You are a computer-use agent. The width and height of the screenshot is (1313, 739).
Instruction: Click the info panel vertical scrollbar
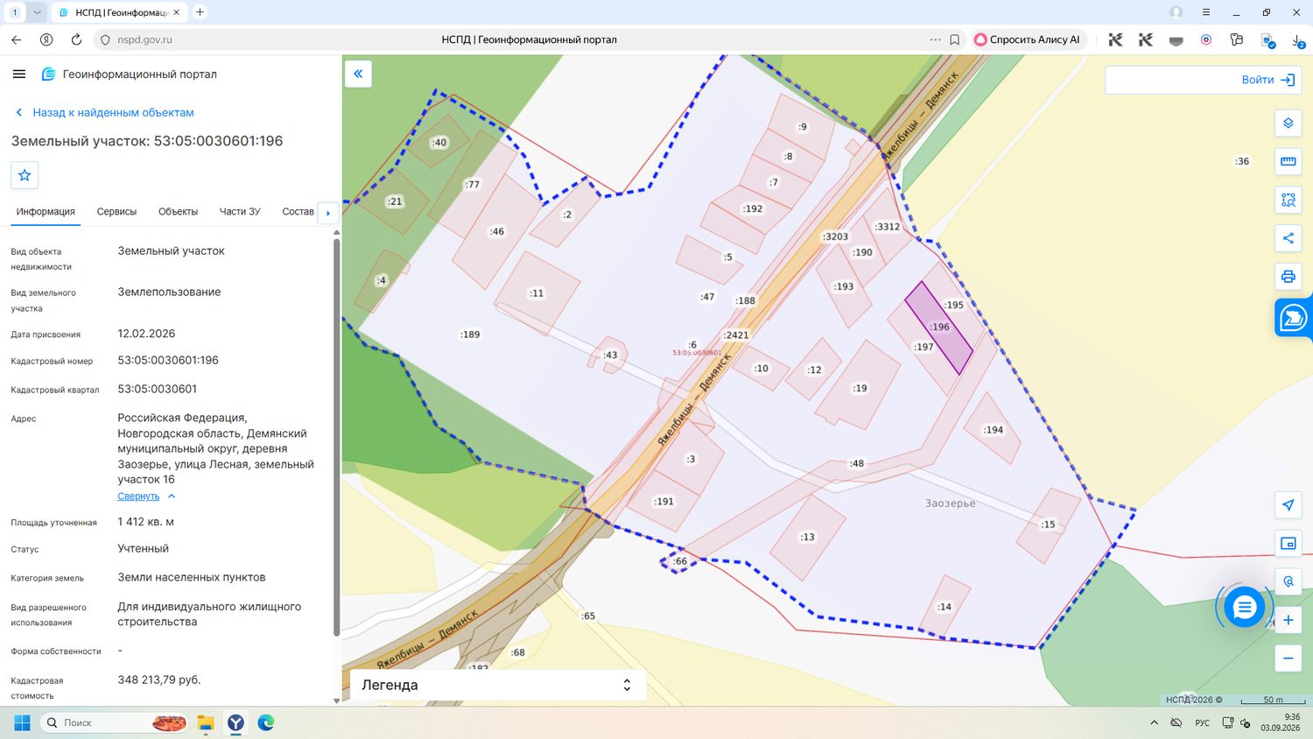(336, 438)
